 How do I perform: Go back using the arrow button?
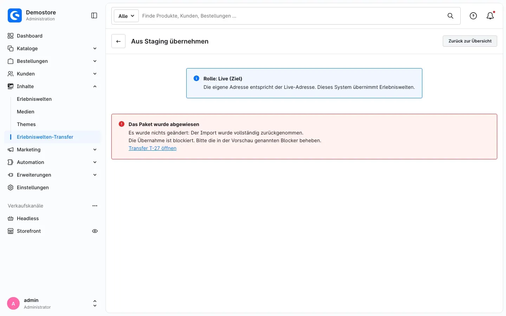tap(118, 41)
